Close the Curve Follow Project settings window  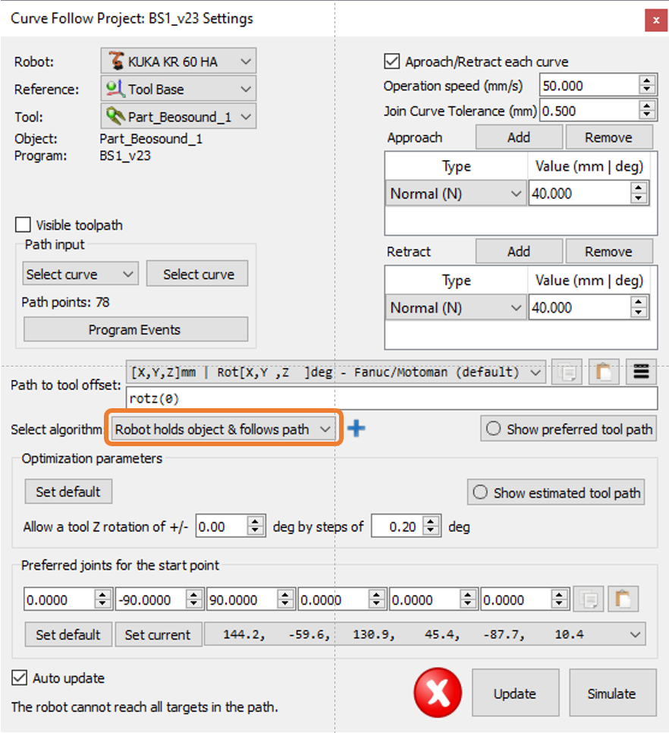tap(656, 20)
